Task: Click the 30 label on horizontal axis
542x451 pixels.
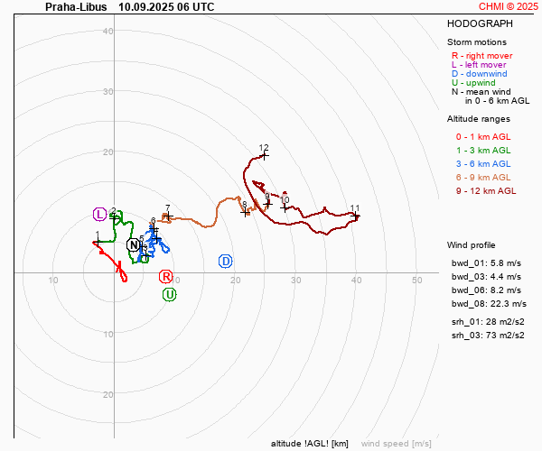Action: 295,280
